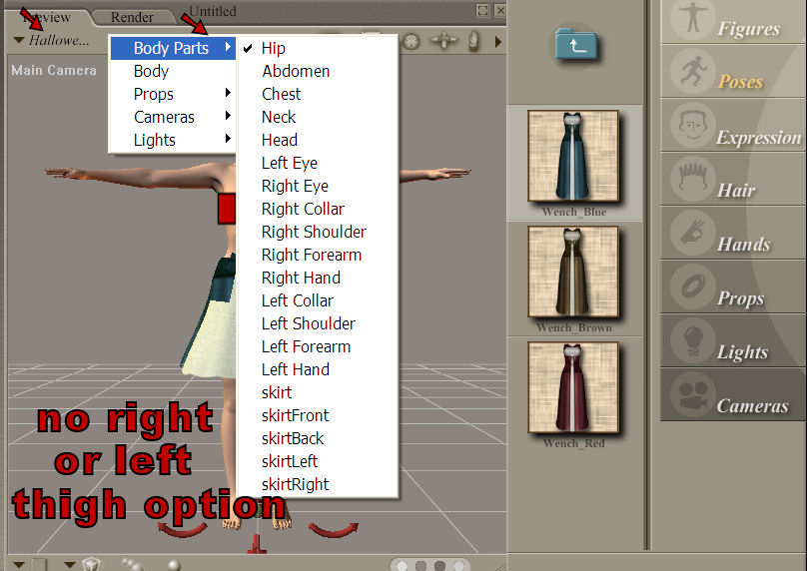
Task: Choose skirt from body parts list
Action: tap(318, 392)
